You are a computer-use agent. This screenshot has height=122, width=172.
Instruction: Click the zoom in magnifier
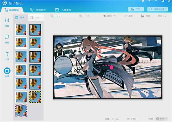click(x=81, y=16)
